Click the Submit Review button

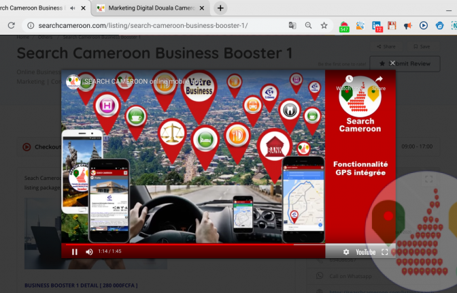pyautogui.click(x=405, y=63)
